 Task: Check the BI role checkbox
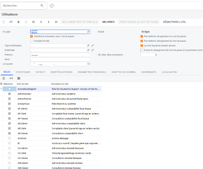pyautogui.click(x=9, y=143)
